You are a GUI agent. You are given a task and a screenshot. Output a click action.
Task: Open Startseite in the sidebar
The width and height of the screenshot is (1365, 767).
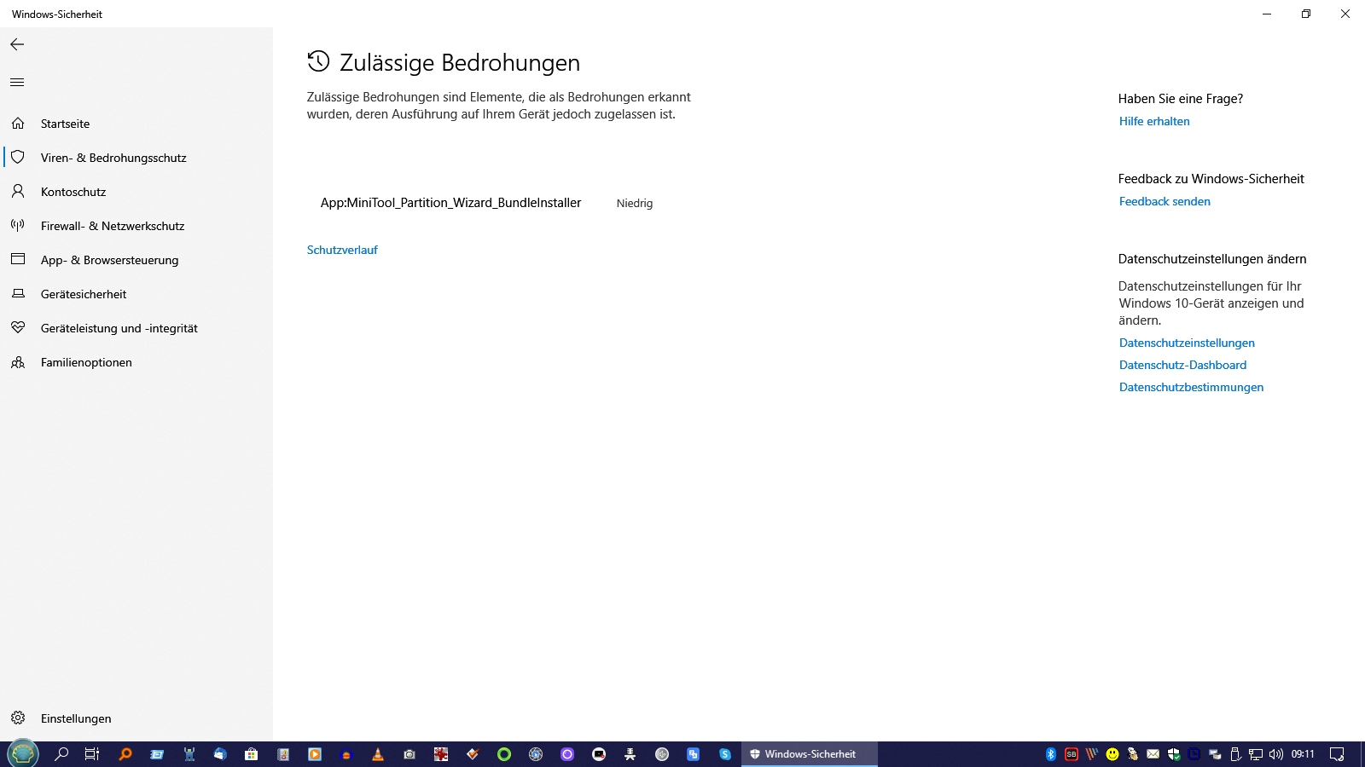click(65, 124)
